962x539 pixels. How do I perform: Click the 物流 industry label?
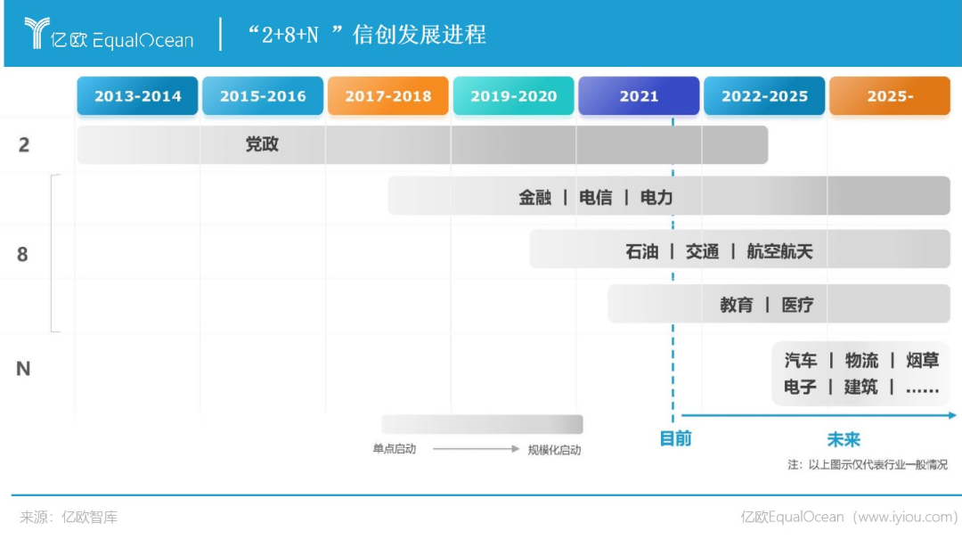(861, 360)
